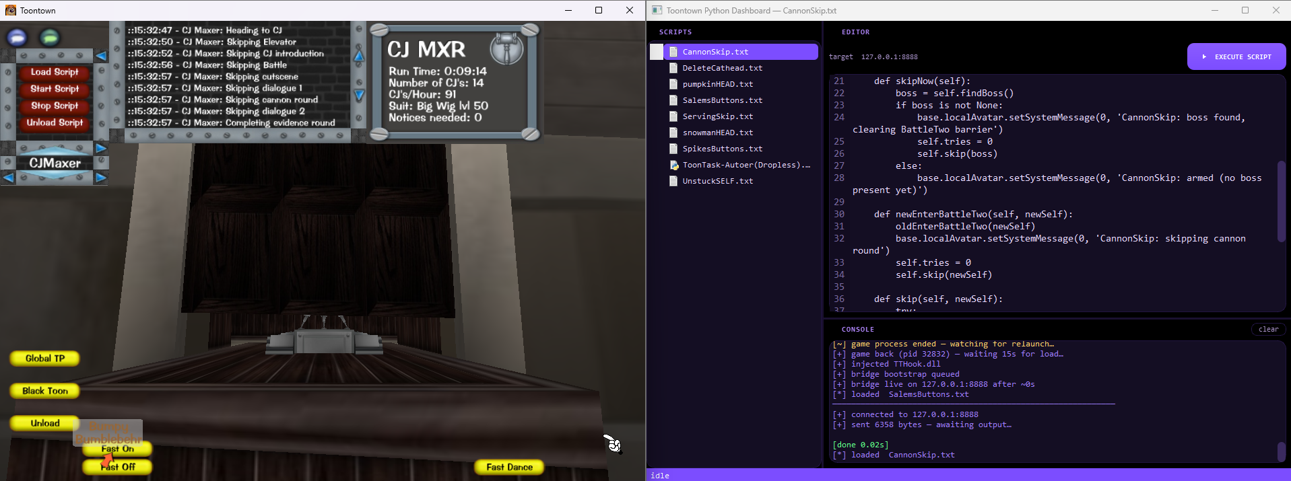Click log line 'Skipping Battle'
This screenshot has height=481, width=1291.
207,65
